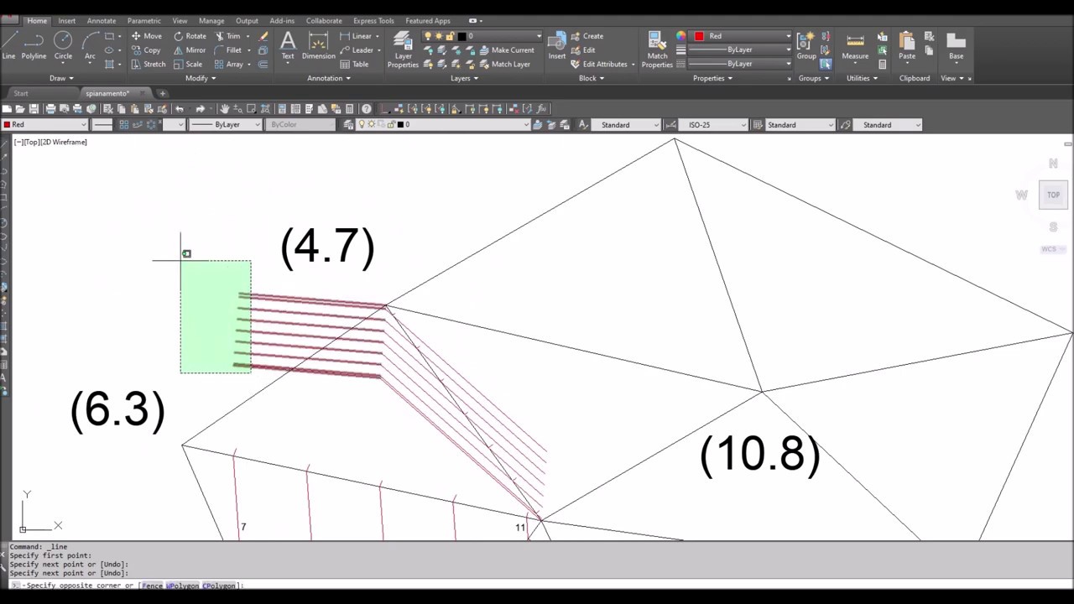Toggle ribbon layer lightbulb on/off
This screenshot has width=1074, height=604.
click(x=429, y=36)
